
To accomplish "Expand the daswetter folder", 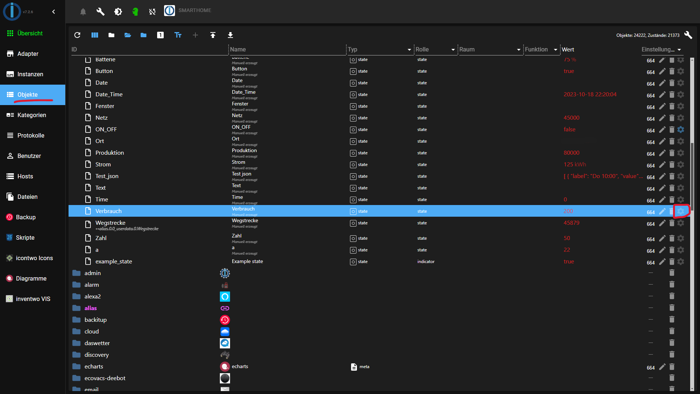I will pyautogui.click(x=77, y=343).
